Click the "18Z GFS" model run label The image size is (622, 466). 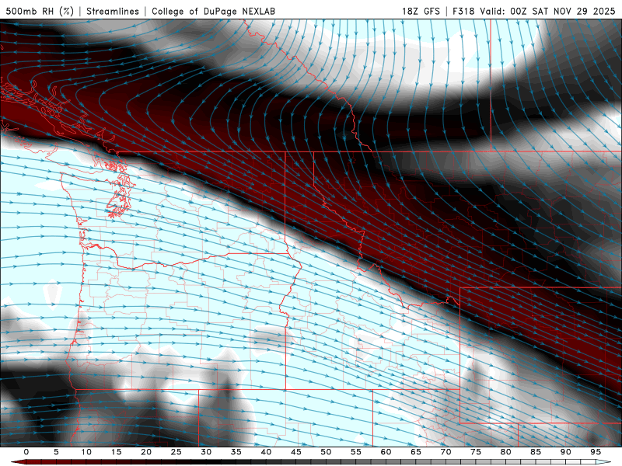click(421, 11)
